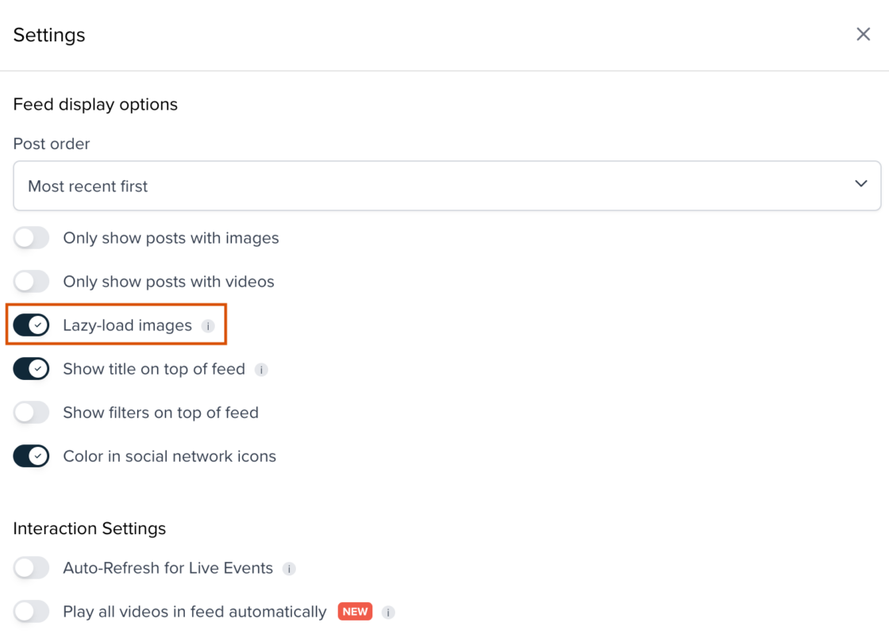Turn on Only show posts with videos switch
Viewport: 889px width, 634px height.
[32, 282]
